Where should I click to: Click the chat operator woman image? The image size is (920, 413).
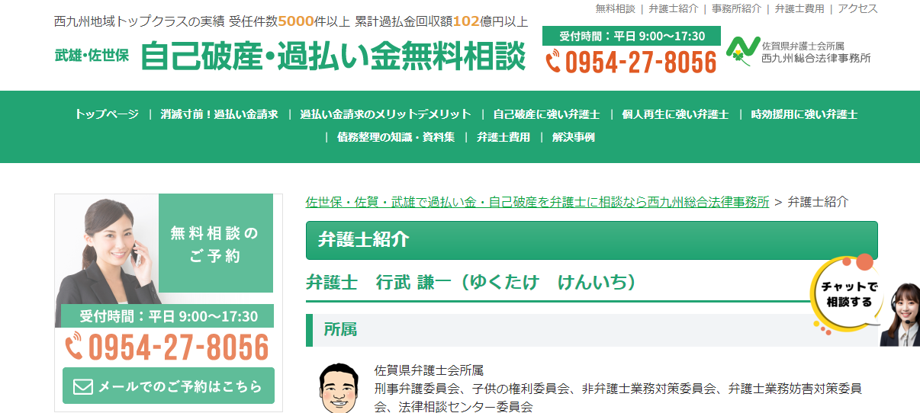click(902, 314)
